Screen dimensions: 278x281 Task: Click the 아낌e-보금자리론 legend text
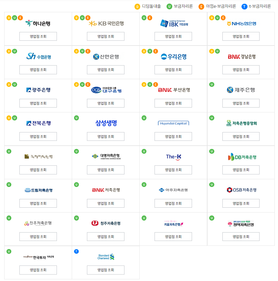(221, 6)
